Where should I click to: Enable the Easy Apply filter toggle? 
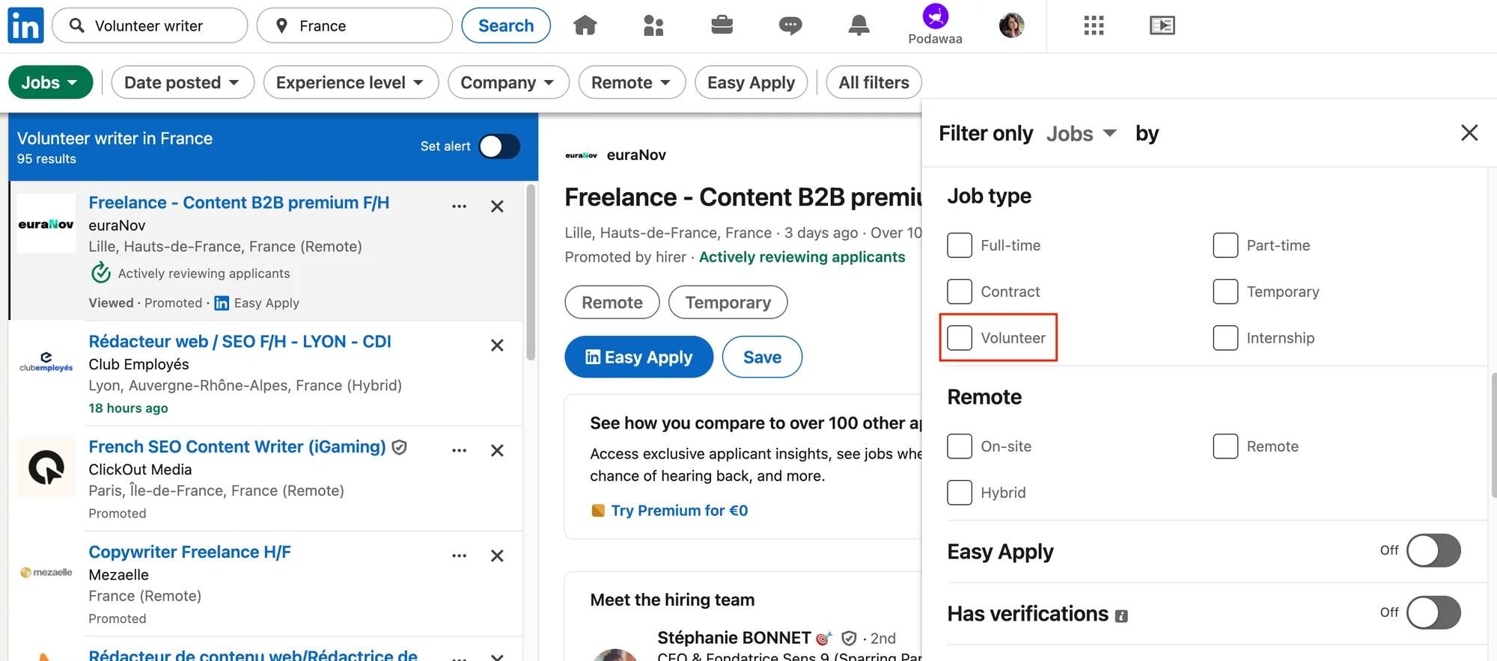pyautogui.click(x=1433, y=551)
